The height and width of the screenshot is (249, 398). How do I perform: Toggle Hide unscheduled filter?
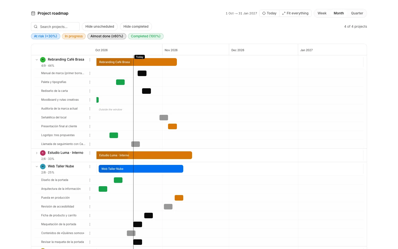coord(100,27)
